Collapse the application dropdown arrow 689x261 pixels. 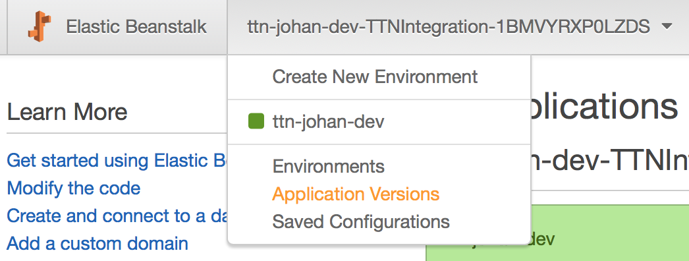666,27
